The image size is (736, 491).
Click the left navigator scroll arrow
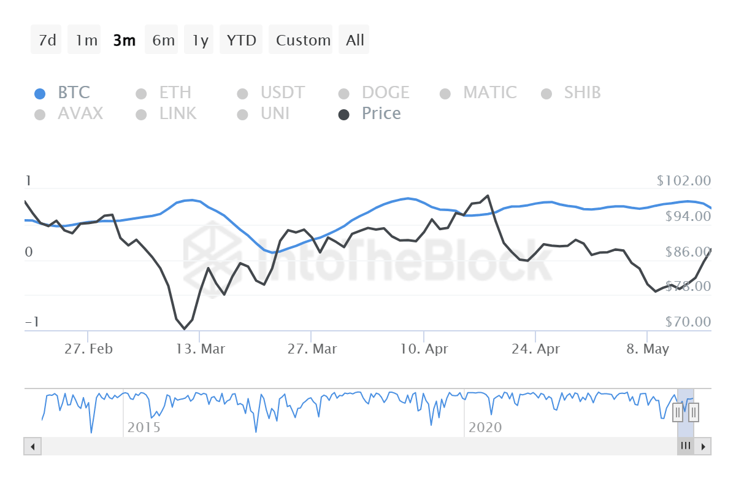[x=33, y=446]
